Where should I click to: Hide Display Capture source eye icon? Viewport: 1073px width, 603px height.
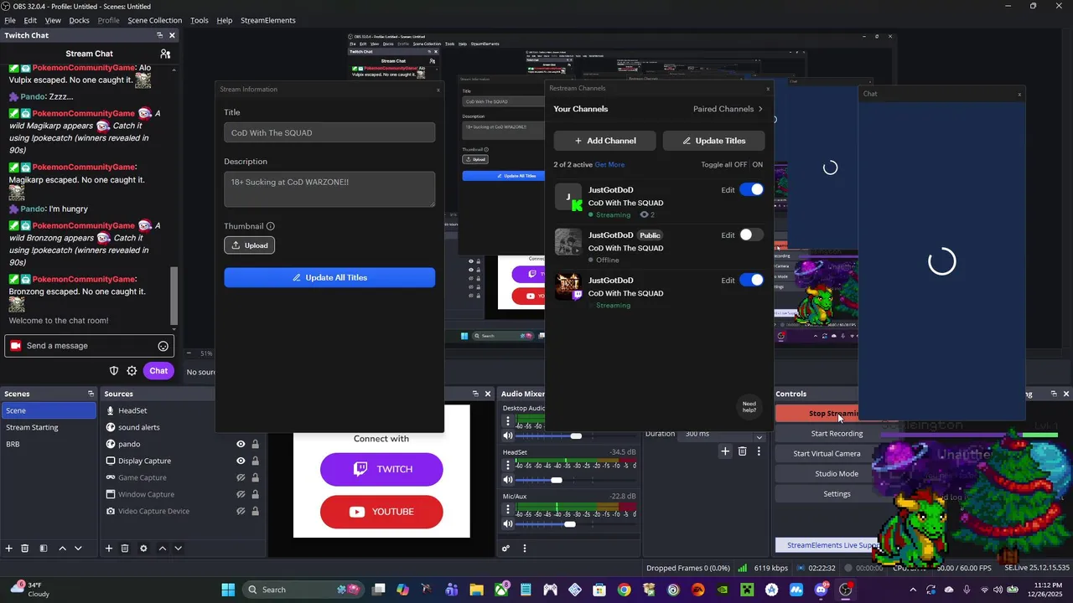point(241,461)
